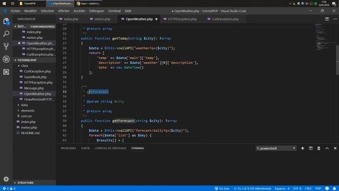Open notifications bell in status bar
339x191 pixels.
[334, 188]
